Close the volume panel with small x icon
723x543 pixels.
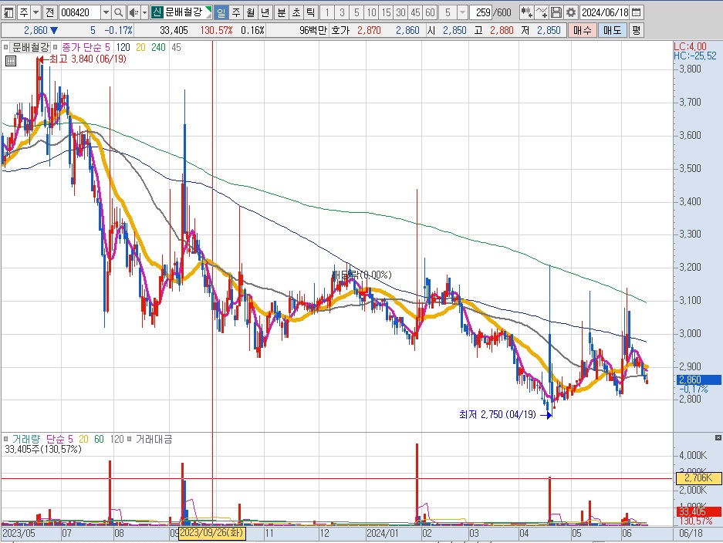718,437
